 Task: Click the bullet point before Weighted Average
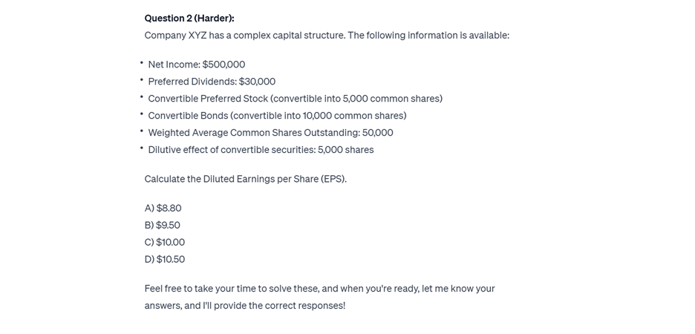141,132
